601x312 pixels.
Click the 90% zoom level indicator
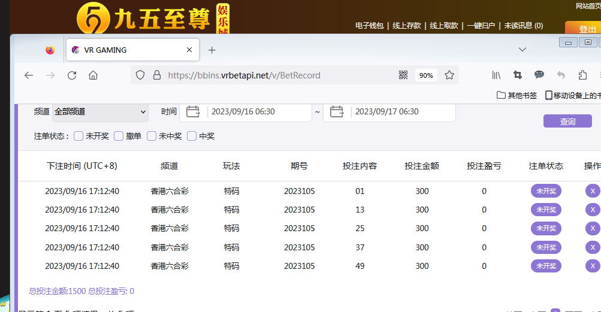(426, 75)
